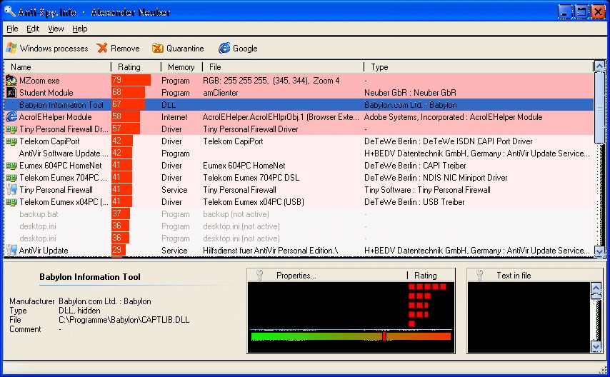Select the backup.bat row
610x377 pixels.
click(x=299, y=214)
